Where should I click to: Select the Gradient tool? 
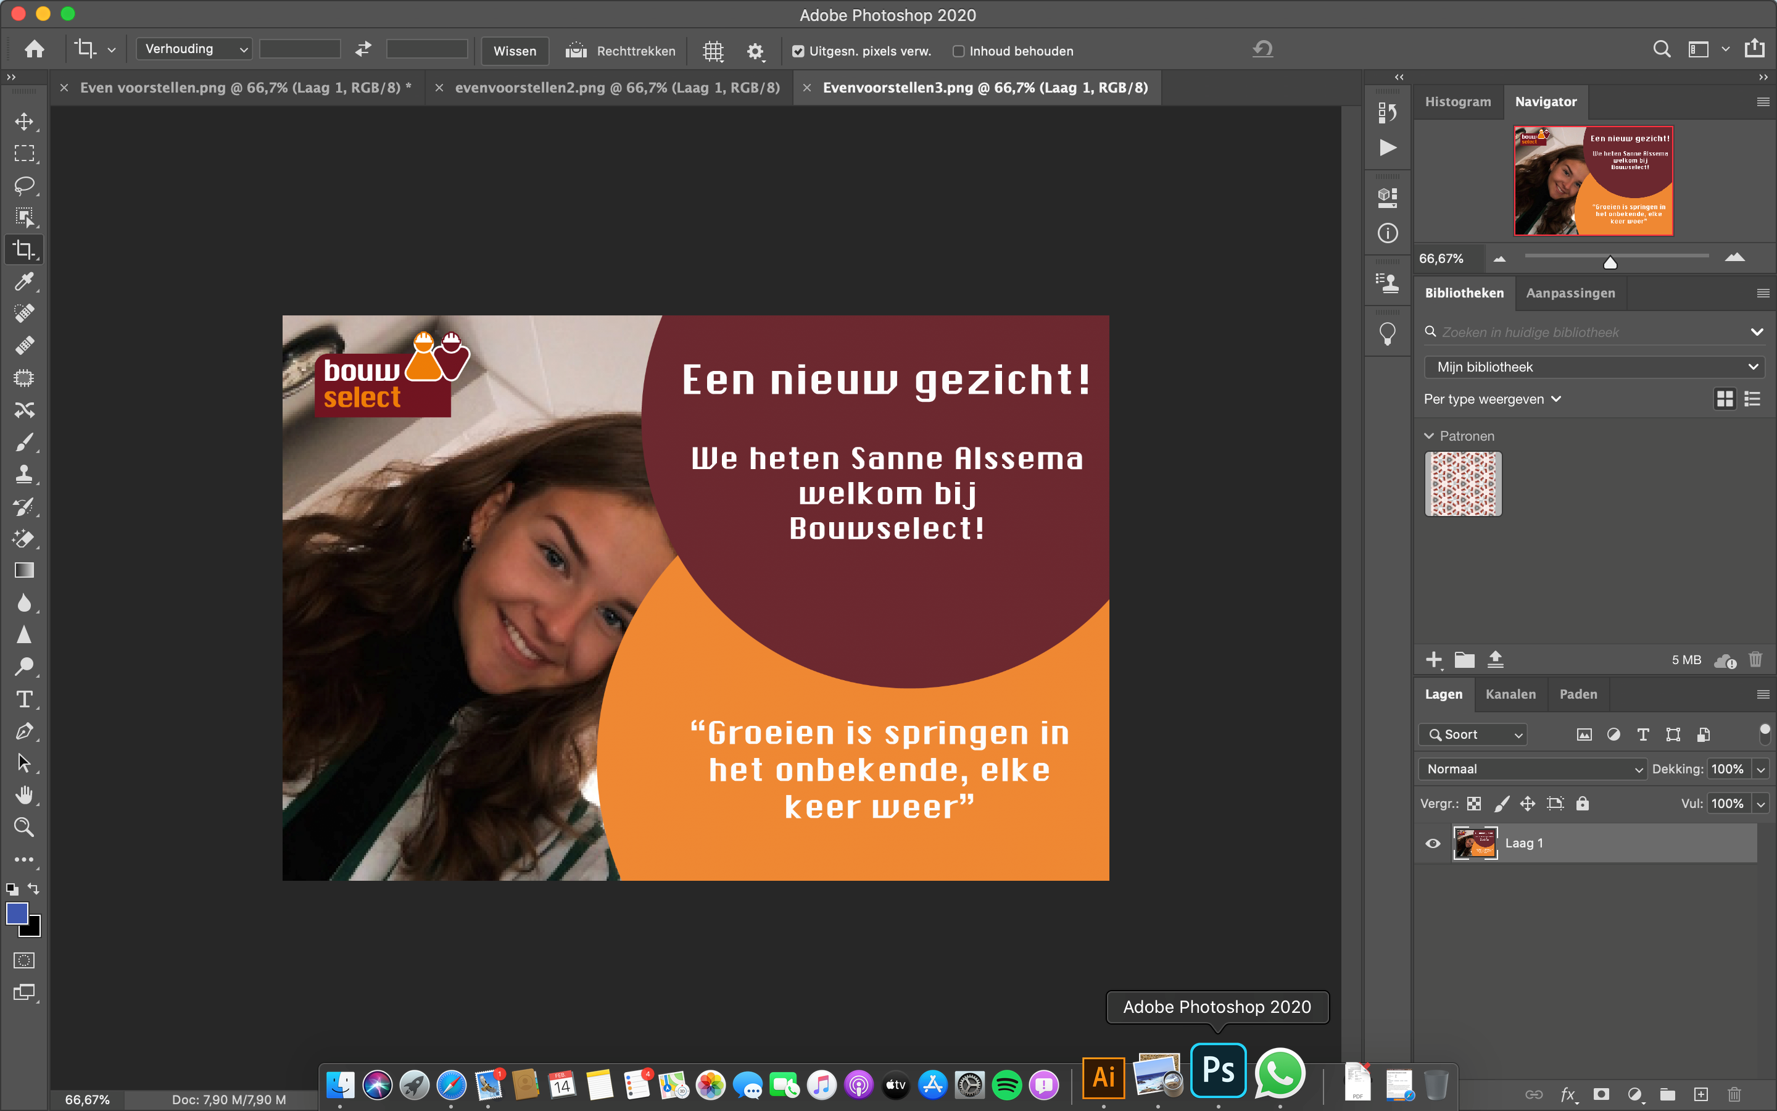pos(24,571)
